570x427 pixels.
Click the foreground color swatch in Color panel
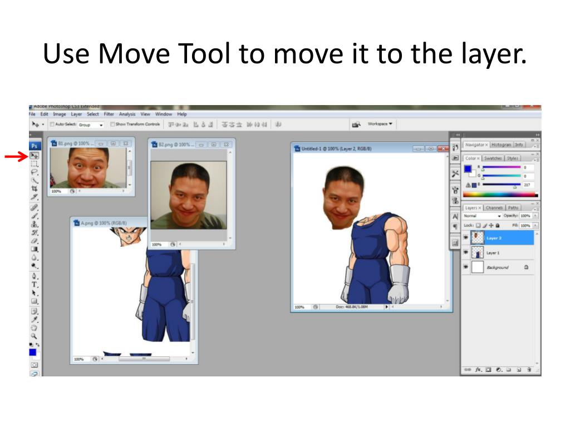[x=468, y=169]
